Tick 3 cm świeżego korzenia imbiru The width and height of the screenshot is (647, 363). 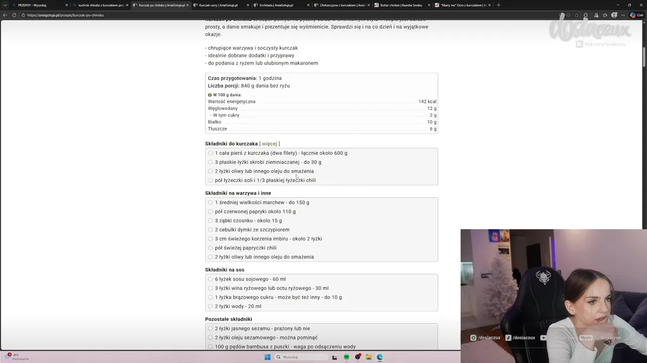tap(210, 238)
